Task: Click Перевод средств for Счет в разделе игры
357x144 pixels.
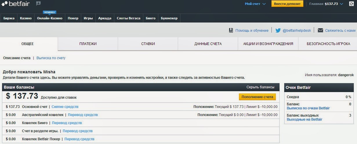Action: [x=78, y=131]
